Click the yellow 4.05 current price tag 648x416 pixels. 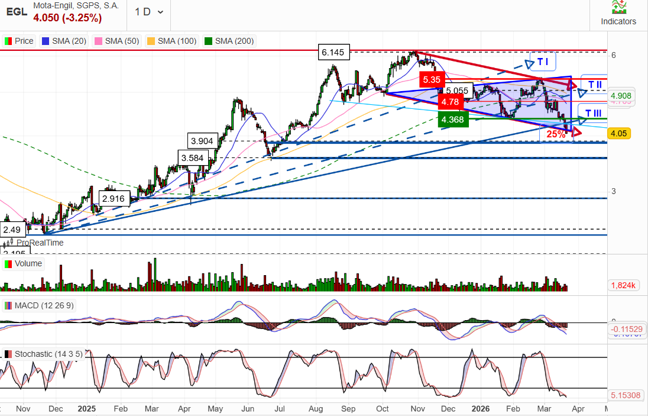tap(618, 133)
